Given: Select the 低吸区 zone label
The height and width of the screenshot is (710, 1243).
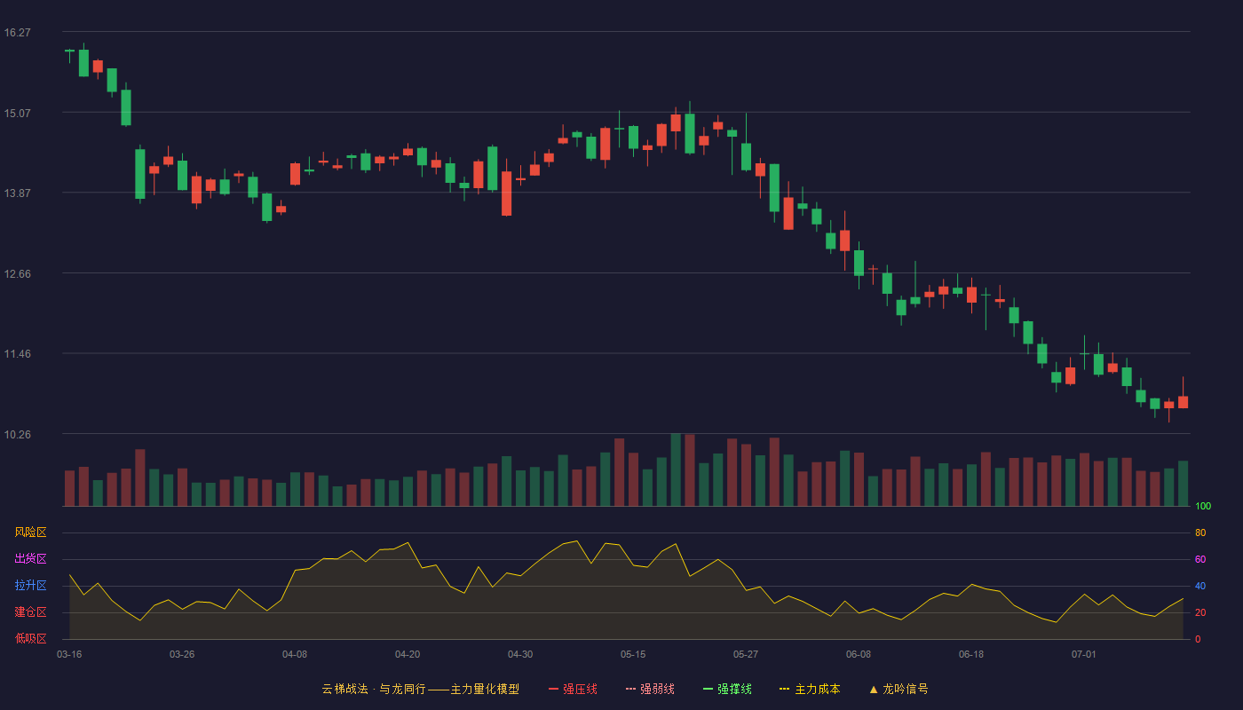Looking at the screenshot, I should point(30,638).
